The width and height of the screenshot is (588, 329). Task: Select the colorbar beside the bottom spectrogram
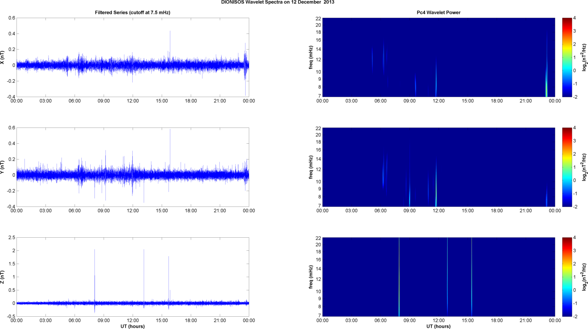click(567, 277)
